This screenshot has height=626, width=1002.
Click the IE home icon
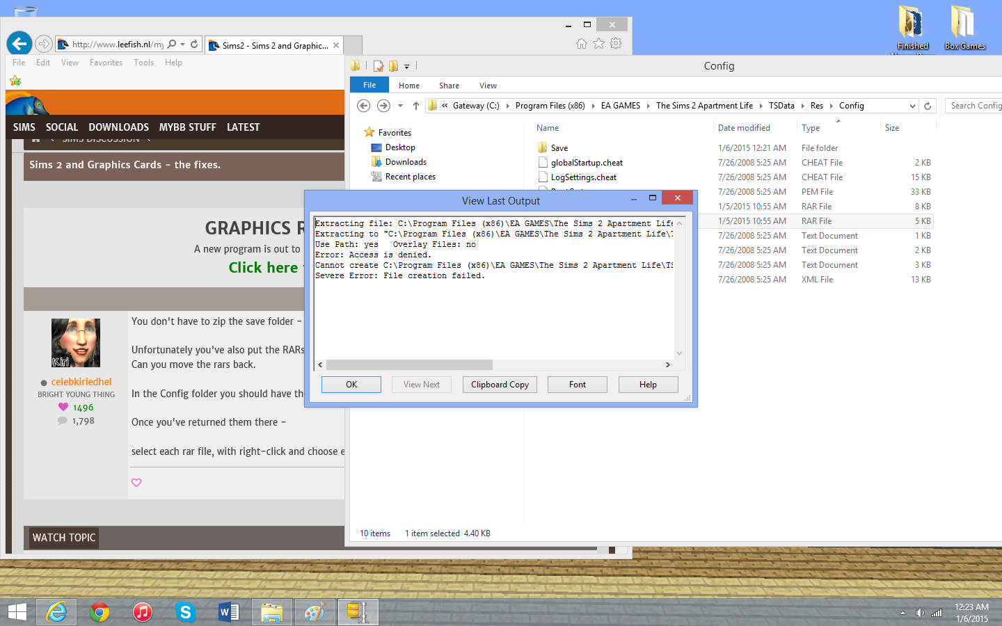tap(582, 44)
